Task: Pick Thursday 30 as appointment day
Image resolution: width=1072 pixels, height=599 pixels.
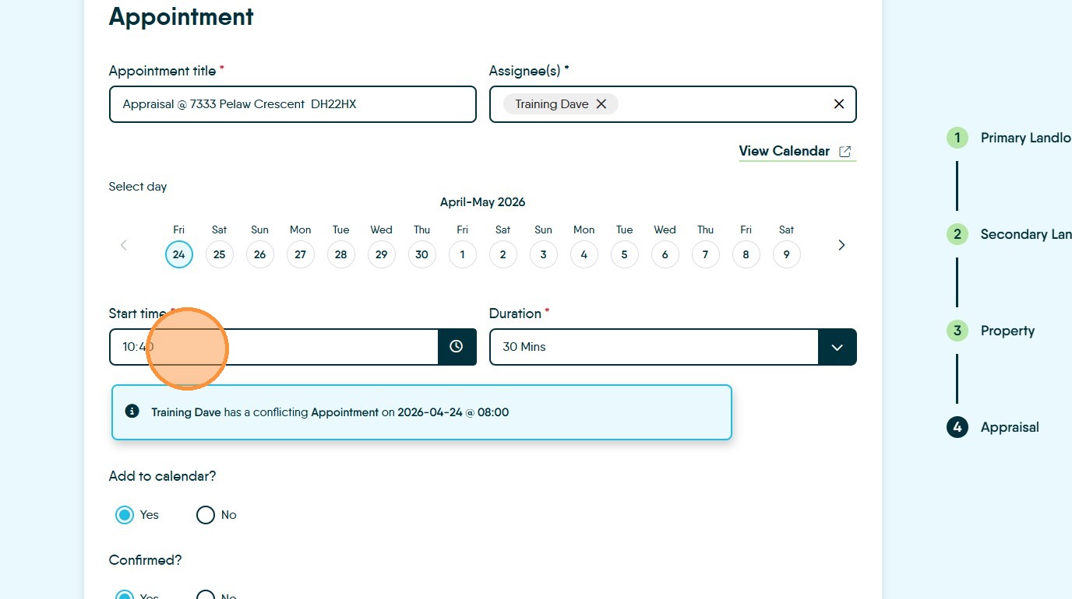Action: 422,254
